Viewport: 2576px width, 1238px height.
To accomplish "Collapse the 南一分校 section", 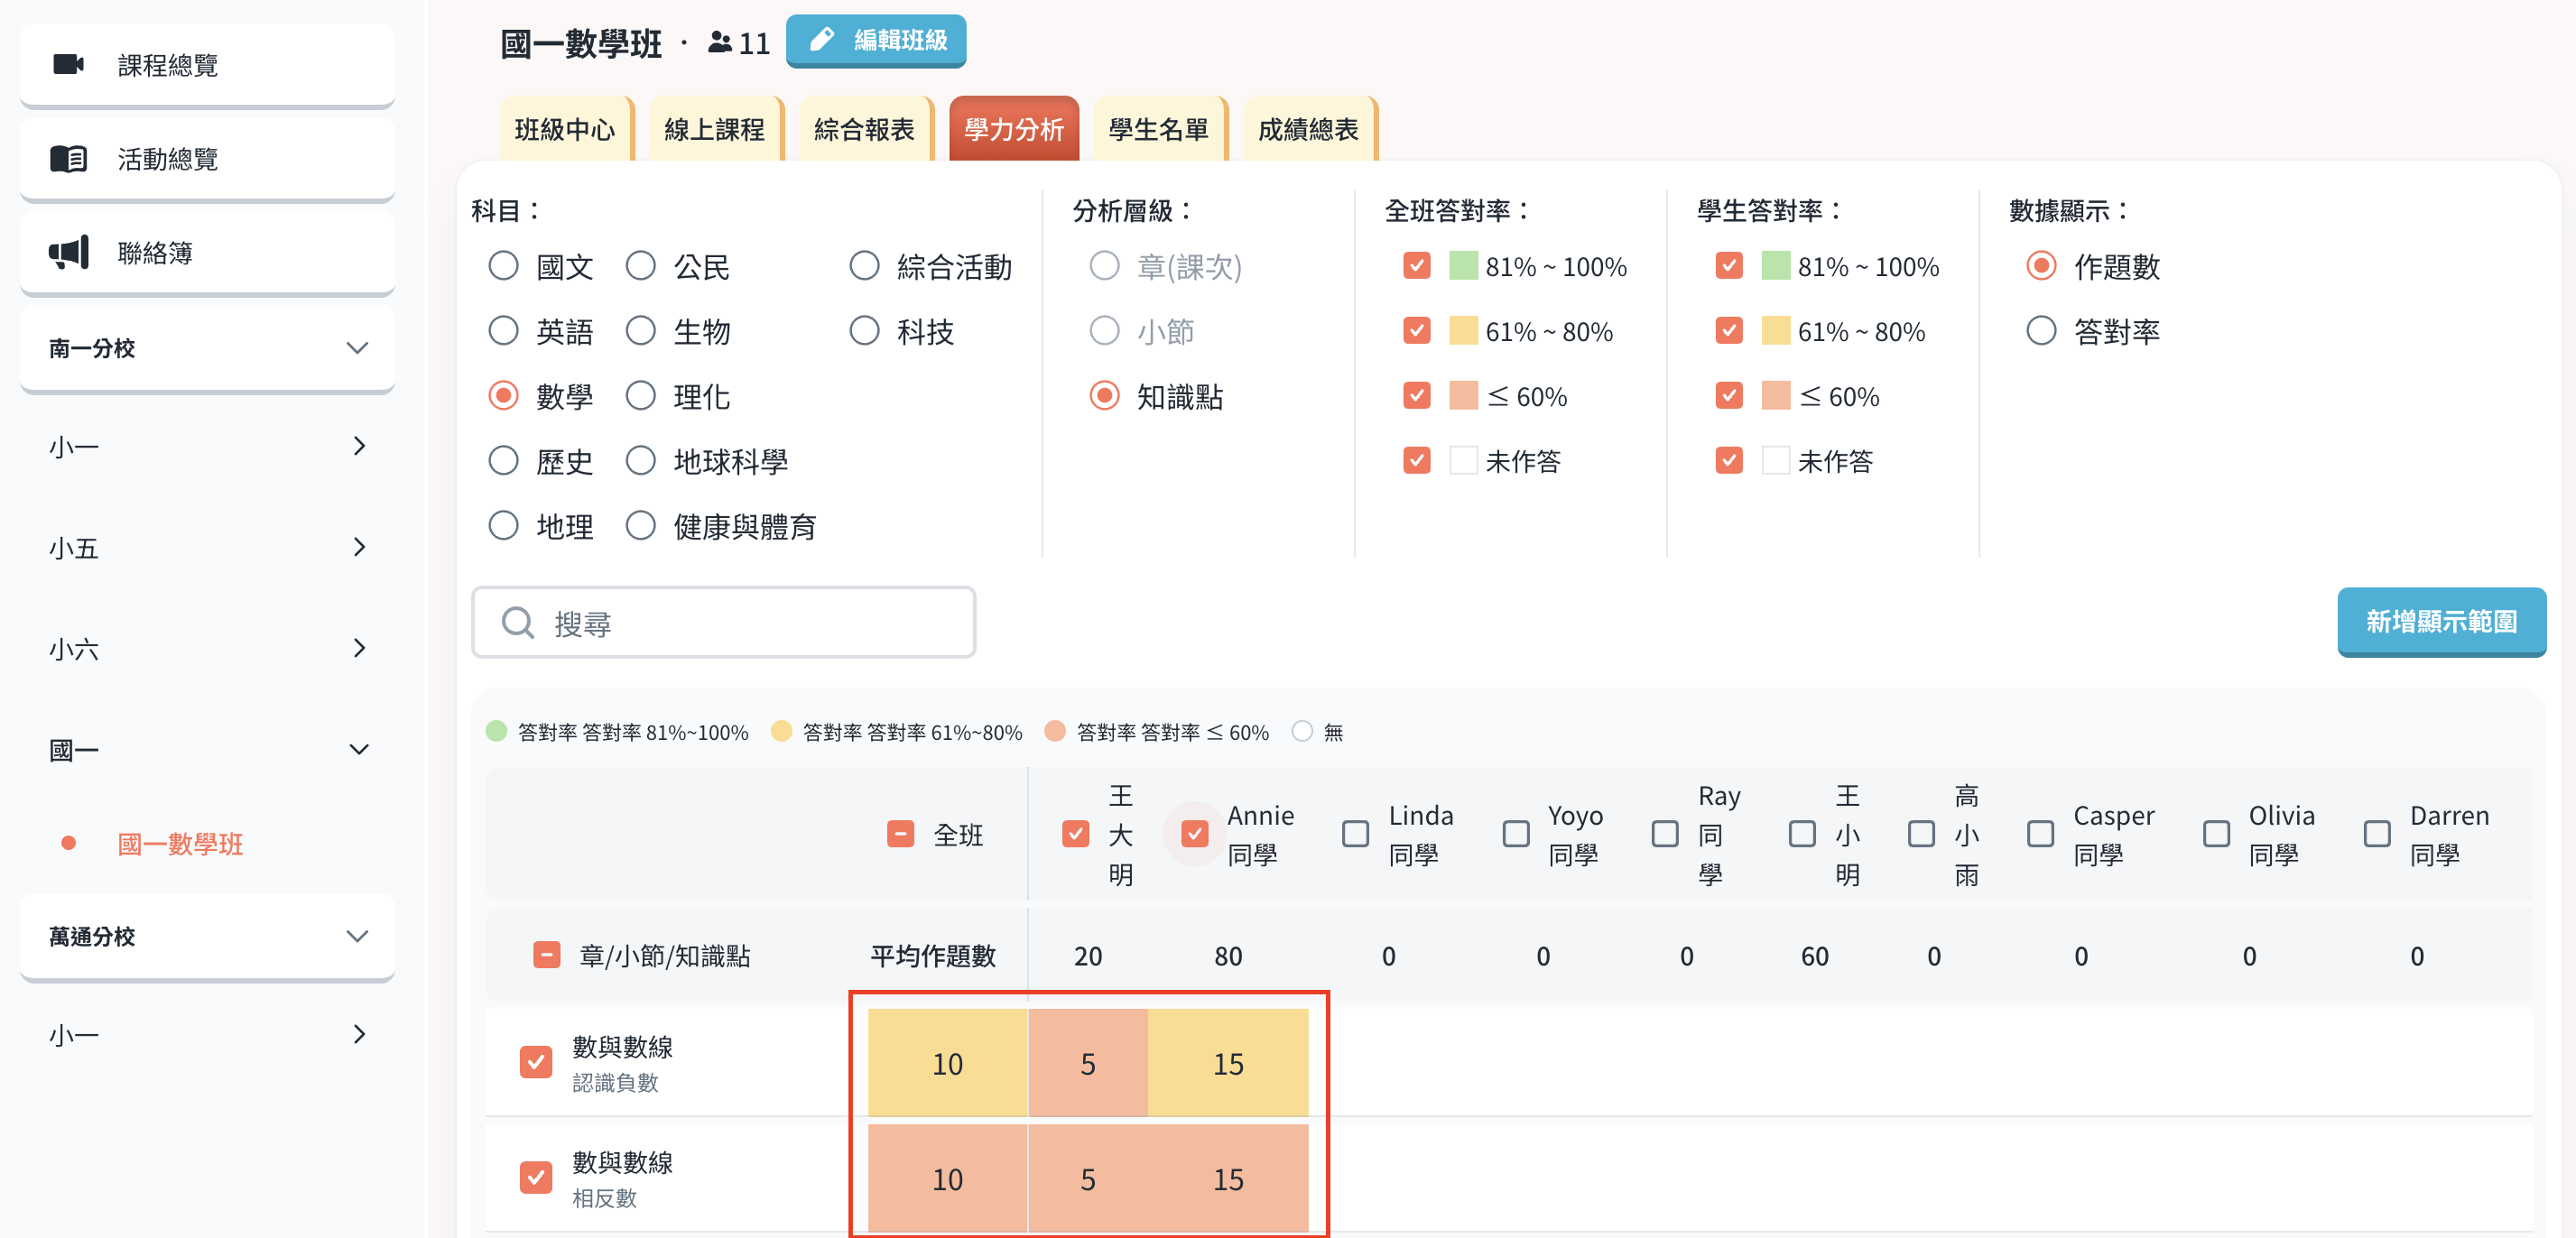I will click(x=207, y=348).
